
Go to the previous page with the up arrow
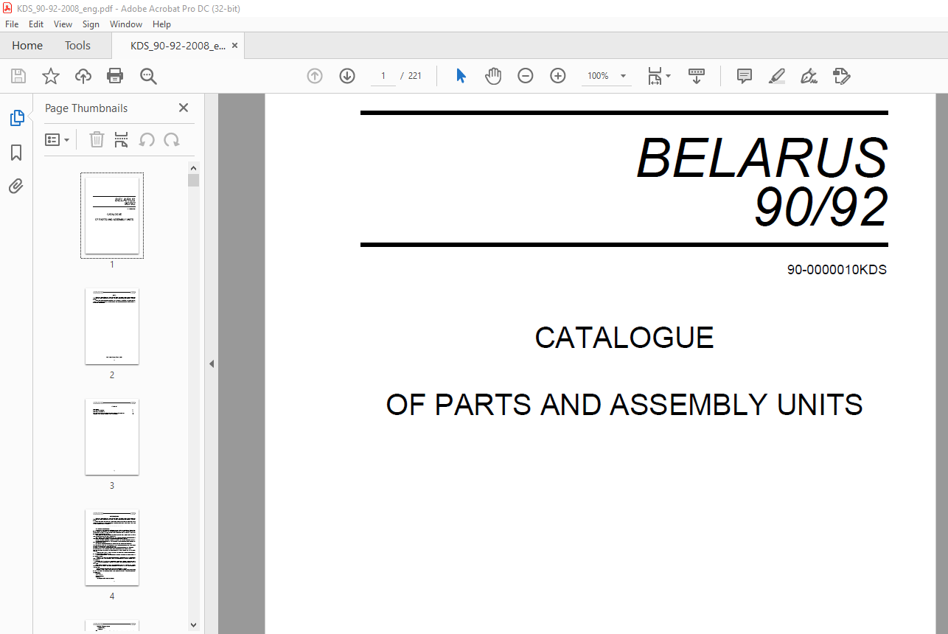click(x=315, y=76)
